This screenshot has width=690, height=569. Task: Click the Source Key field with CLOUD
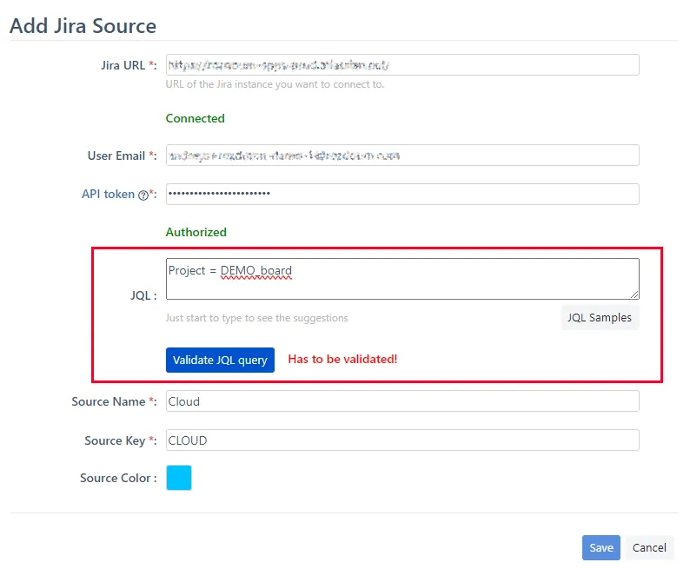click(402, 440)
